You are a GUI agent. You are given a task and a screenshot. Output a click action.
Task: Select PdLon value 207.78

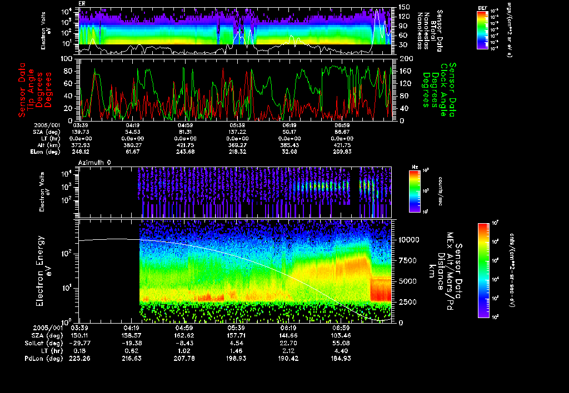[184, 358]
